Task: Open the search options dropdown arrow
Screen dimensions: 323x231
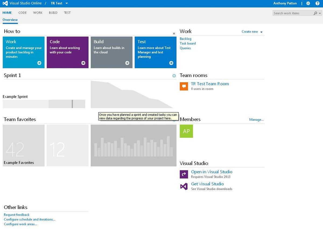Action: pyautogui.click(x=320, y=13)
